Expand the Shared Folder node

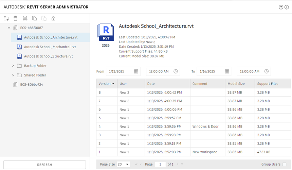click(13, 75)
